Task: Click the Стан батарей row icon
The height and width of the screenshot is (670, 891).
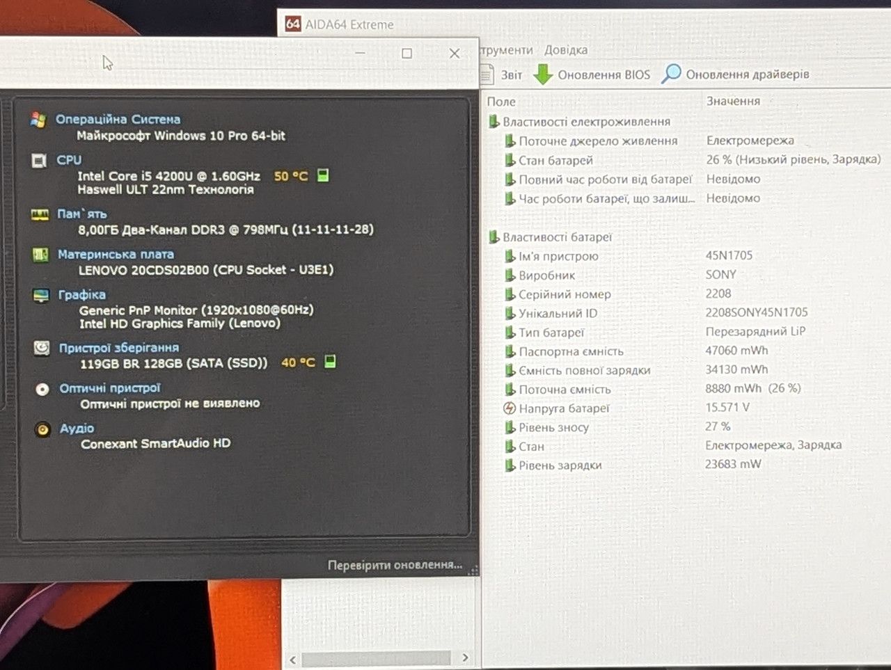Action: click(510, 160)
